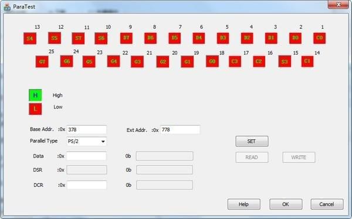Click pin 1 indicator C0

[x=320, y=37]
